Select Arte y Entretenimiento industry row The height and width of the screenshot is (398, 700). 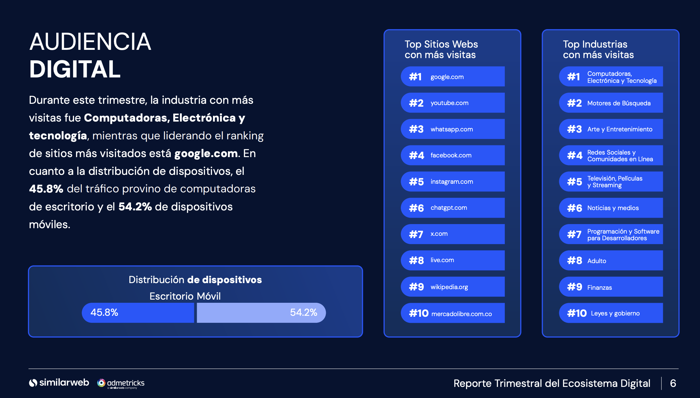611,129
